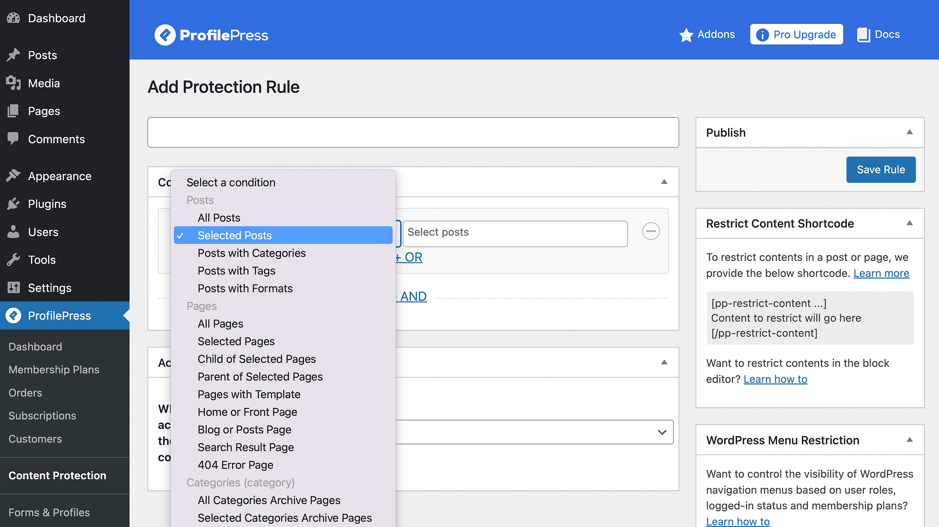Click the Appearance sidebar icon
939x527 pixels.
click(14, 175)
